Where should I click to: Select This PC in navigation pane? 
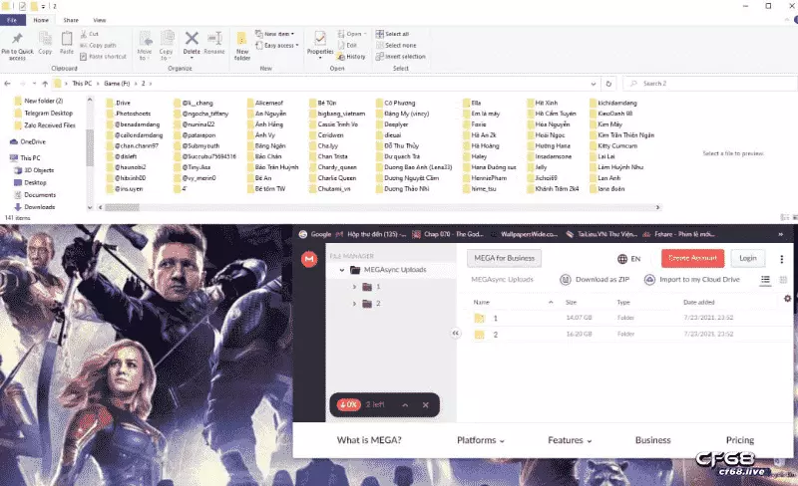pos(30,158)
